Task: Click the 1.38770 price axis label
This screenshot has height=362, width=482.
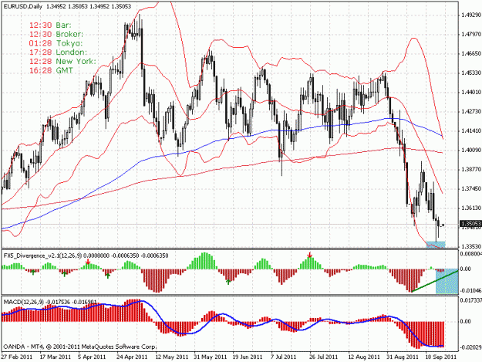Action: pos(471,170)
